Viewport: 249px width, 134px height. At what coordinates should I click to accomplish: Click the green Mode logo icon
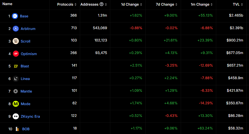point(16,104)
